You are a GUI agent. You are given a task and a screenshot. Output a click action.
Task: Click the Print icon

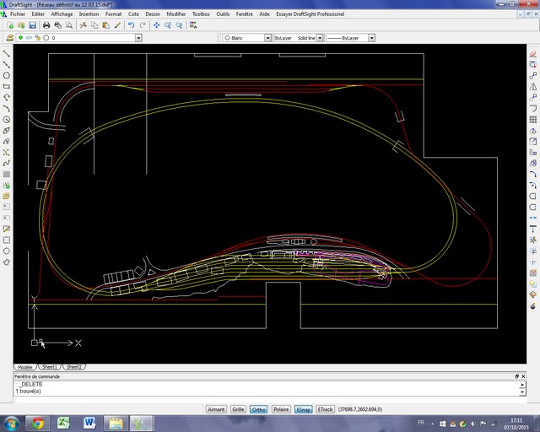coord(46,25)
